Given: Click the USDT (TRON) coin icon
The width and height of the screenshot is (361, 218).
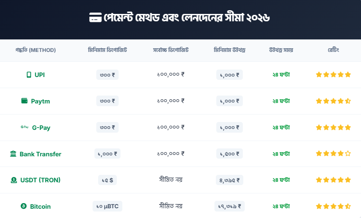Looking at the screenshot, I should [x=14, y=180].
